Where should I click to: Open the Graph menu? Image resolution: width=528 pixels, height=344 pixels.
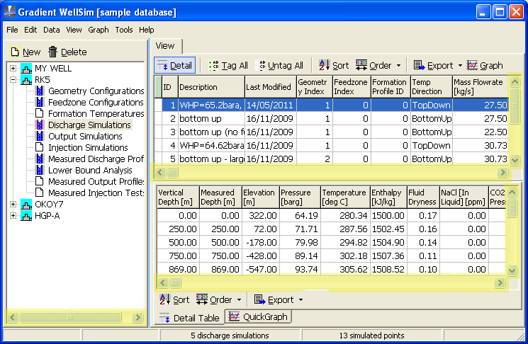[99, 30]
